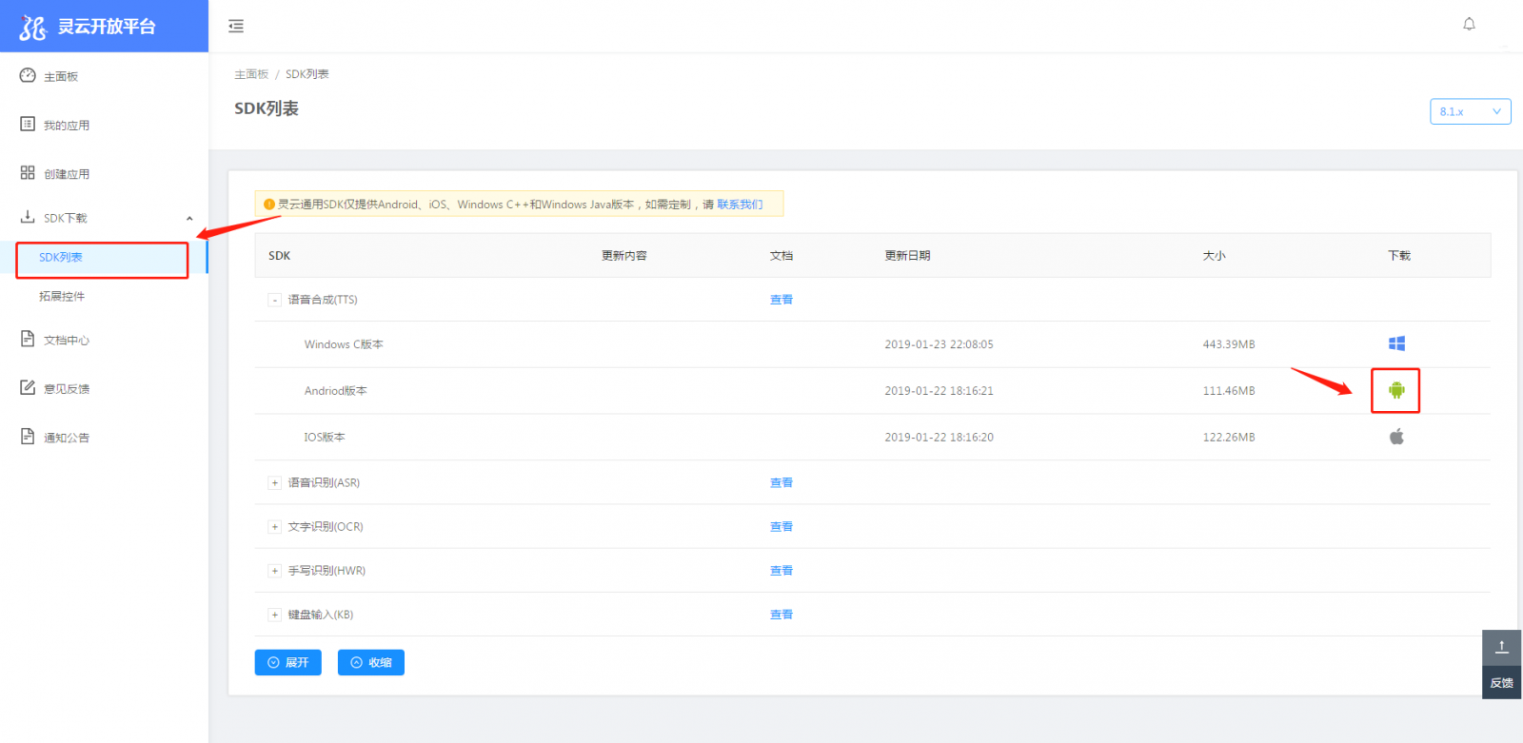Expand the 手写识别(HWR) row
1523x743 pixels.
pyautogui.click(x=275, y=571)
